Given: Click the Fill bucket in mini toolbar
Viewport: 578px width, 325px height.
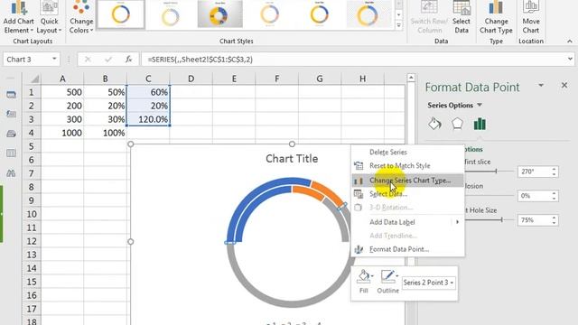Looking at the screenshot, I should 363,276.
